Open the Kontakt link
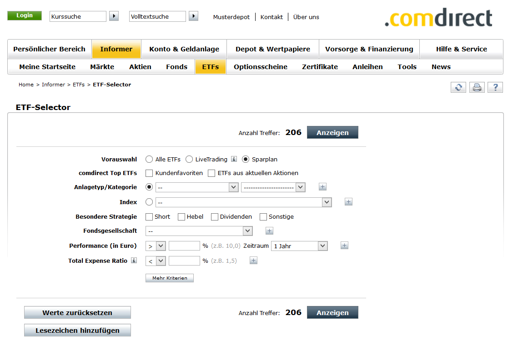 click(272, 17)
